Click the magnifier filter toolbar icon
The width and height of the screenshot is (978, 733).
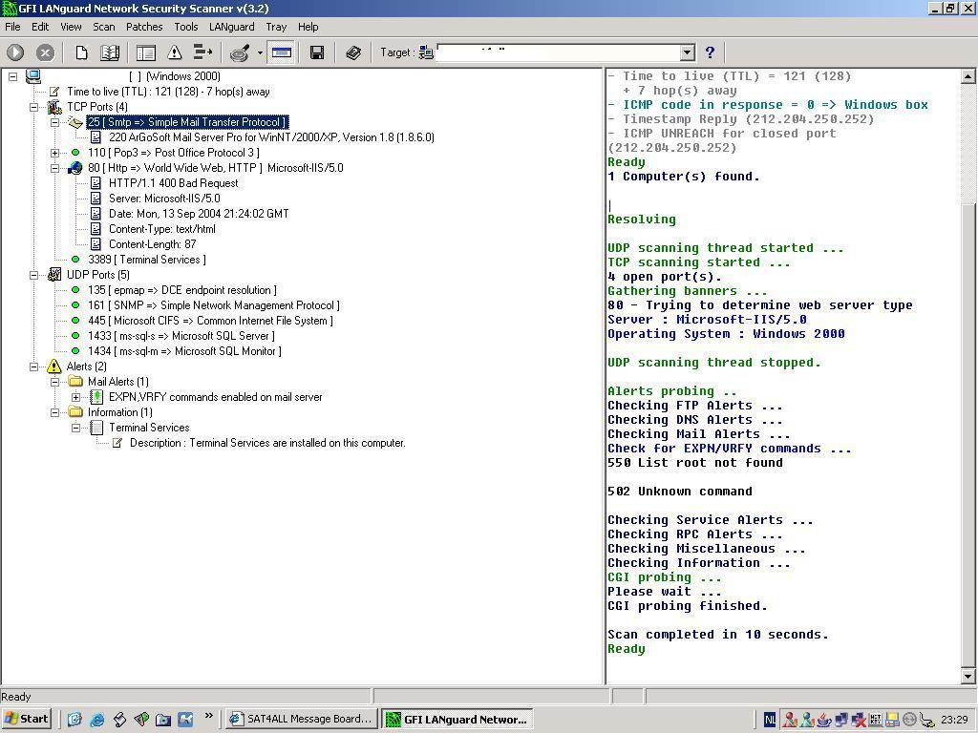[x=240, y=53]
